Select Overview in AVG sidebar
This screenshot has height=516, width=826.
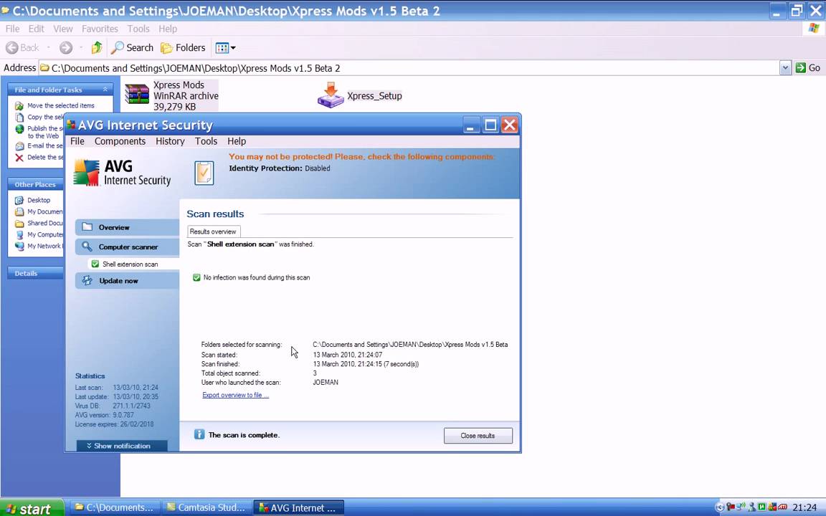[x=127, y=227]
